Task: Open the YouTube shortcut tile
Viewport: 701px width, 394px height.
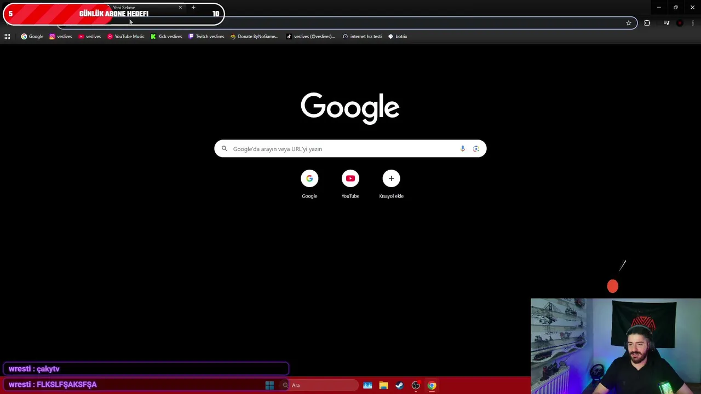Action: pos(350,185)
